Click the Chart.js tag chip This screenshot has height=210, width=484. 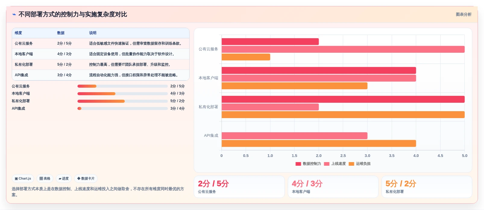pos(23,178)
